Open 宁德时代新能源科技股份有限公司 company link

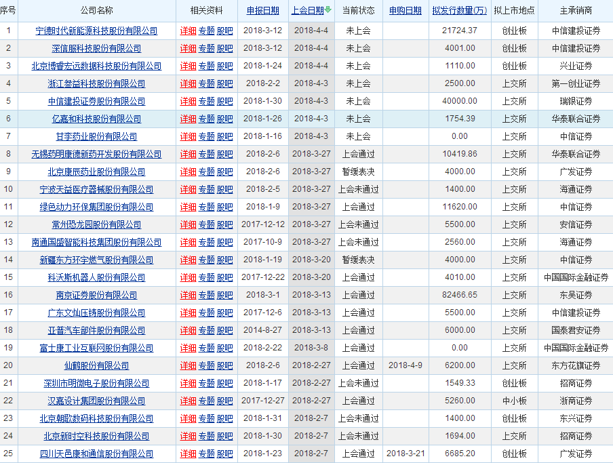tap(96, 31)
